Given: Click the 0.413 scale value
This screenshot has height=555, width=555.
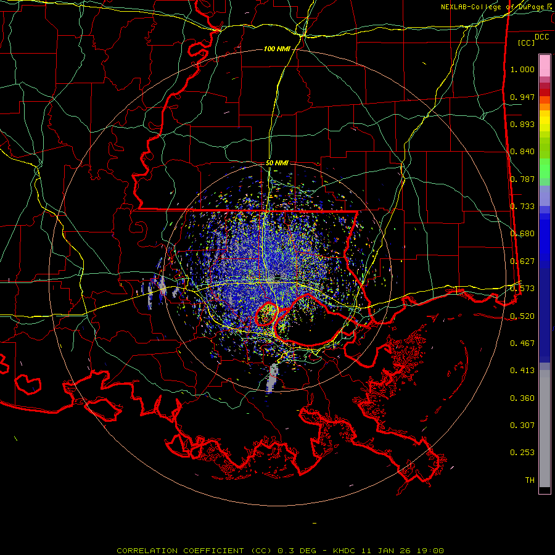Looking at the screenshot, I should pyautogui.click(x=522, y=371).
